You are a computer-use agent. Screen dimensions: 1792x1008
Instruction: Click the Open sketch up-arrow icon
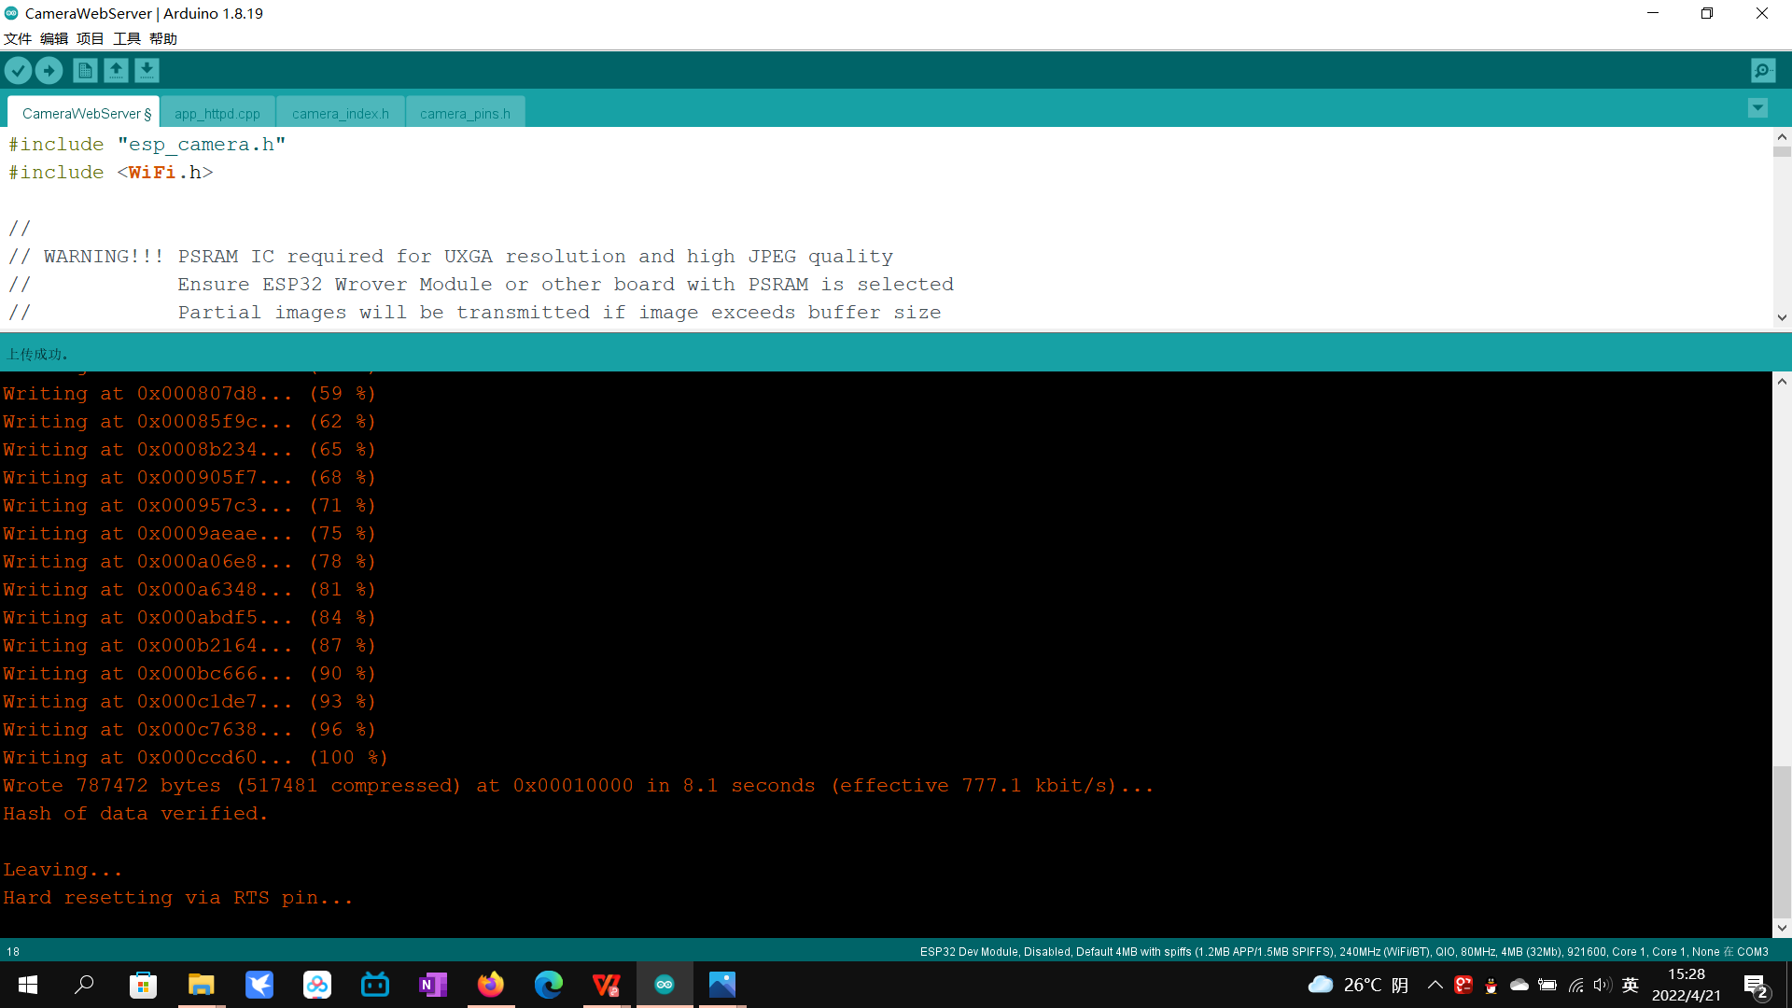click(116, 70)
